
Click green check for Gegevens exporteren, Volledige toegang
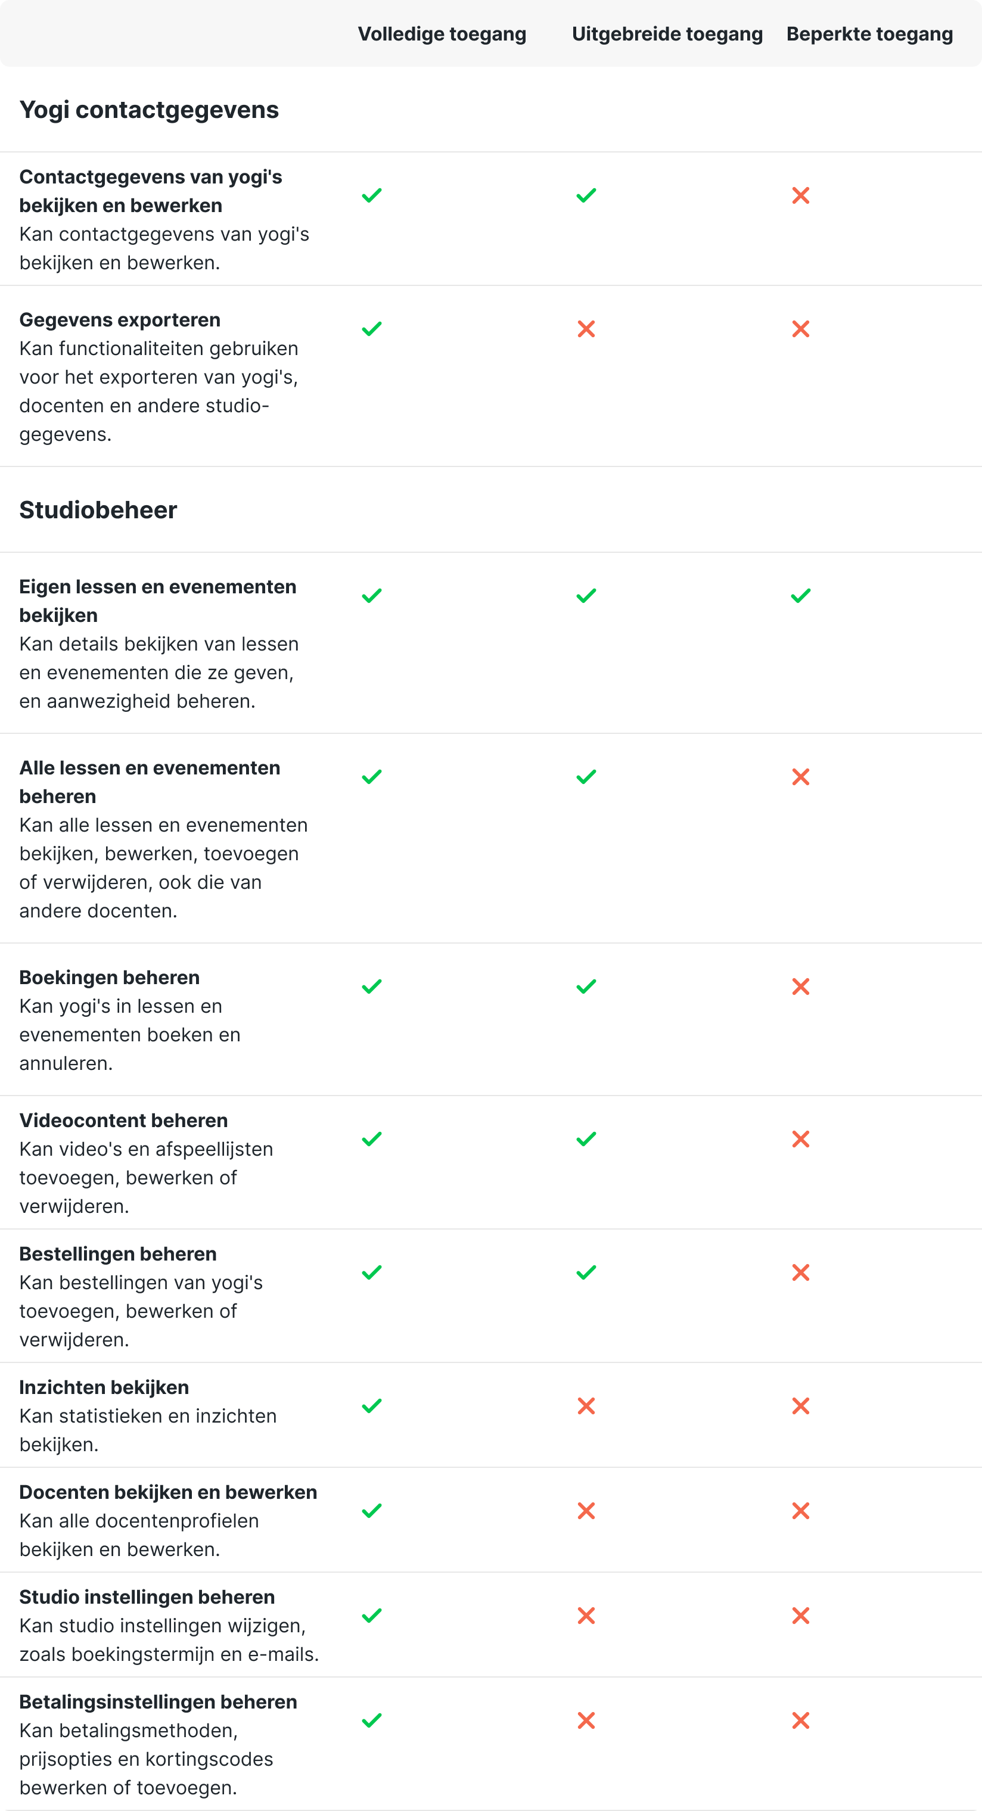[x=371, y=329]
